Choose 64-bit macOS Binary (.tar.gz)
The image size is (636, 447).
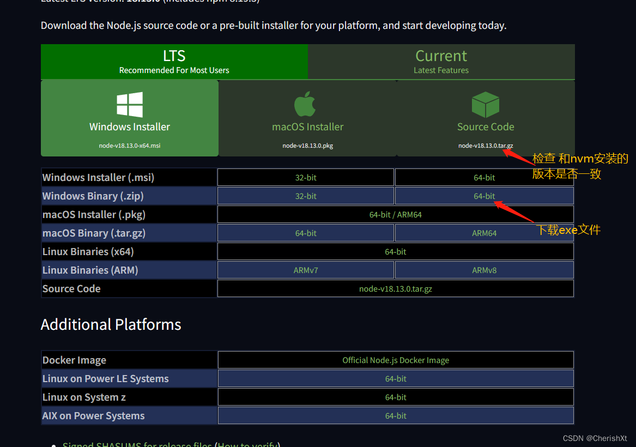(306, 233)
